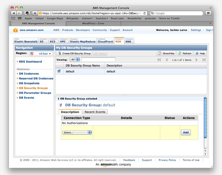Open the 1Password toolbar button
This screenshot has height=175, width=222.
pos(208,13)
